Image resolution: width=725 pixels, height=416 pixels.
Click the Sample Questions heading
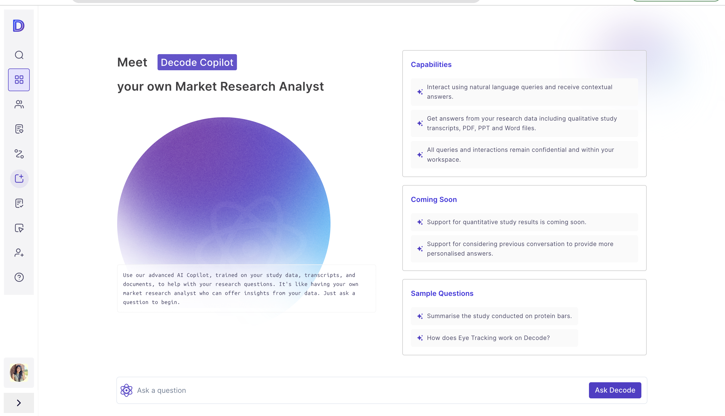(442, 293)
